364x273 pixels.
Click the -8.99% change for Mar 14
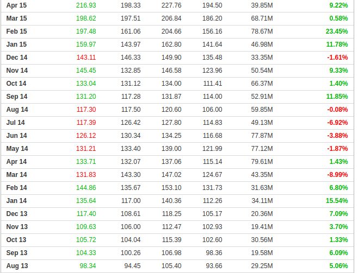(337, 175)
